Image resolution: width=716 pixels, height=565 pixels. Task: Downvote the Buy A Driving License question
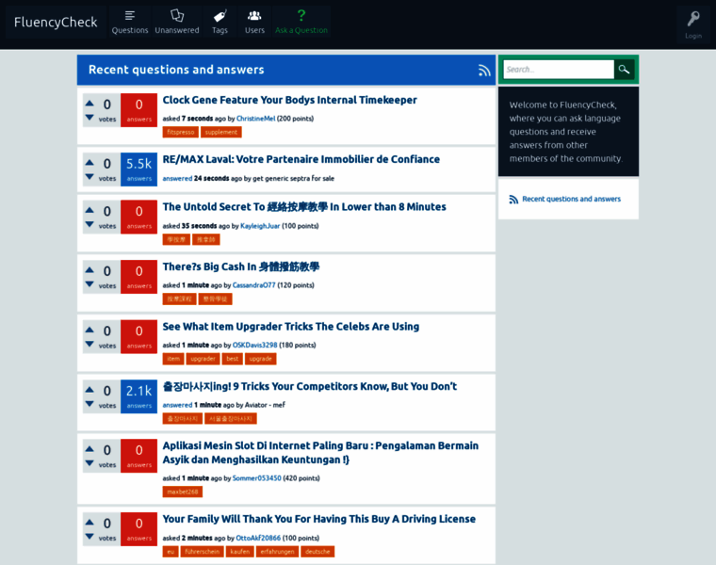click(x=89, y=537)
